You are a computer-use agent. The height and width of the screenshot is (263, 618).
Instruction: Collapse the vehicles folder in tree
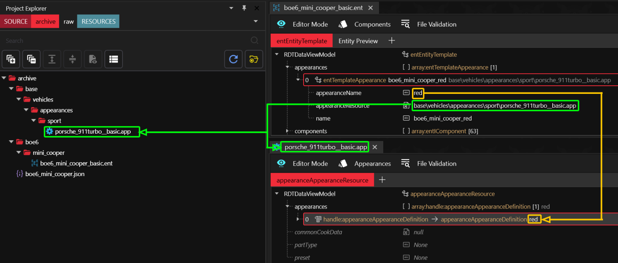click(19, 100)
